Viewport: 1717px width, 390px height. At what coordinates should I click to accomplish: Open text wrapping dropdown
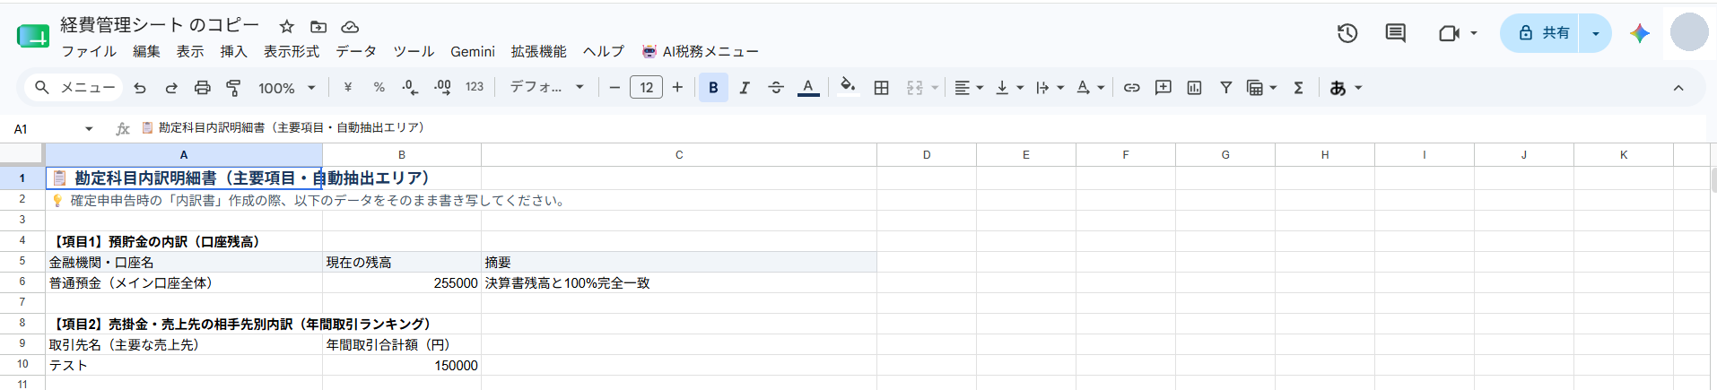pyautogui.click(x=1050, y=88)
